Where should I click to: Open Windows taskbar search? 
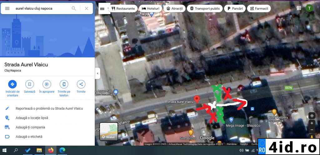(x=16, y=151)
